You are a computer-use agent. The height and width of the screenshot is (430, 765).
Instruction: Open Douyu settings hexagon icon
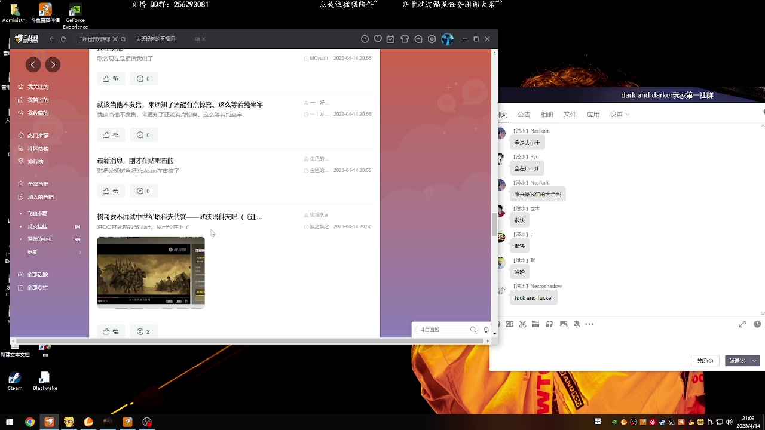(x=432, y=39)
